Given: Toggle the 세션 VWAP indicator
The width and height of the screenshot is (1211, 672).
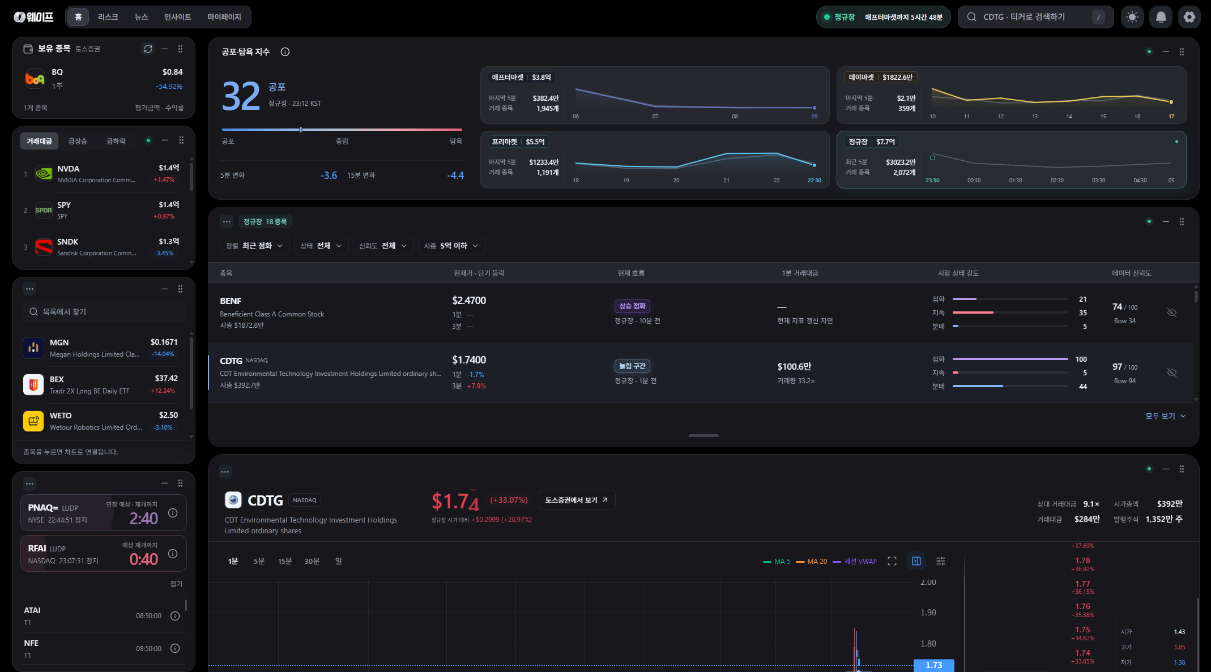Looking at the screenshot, I should pos(855,562).
